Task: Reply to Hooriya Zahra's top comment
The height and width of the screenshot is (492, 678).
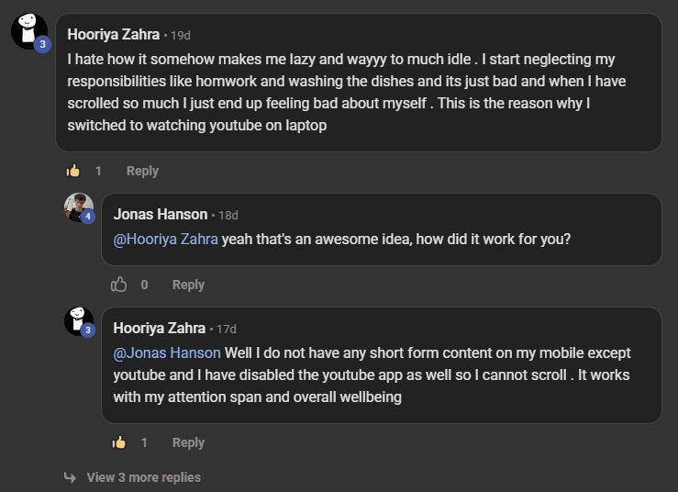Action: pyautogui.click(x=142, y=171)
